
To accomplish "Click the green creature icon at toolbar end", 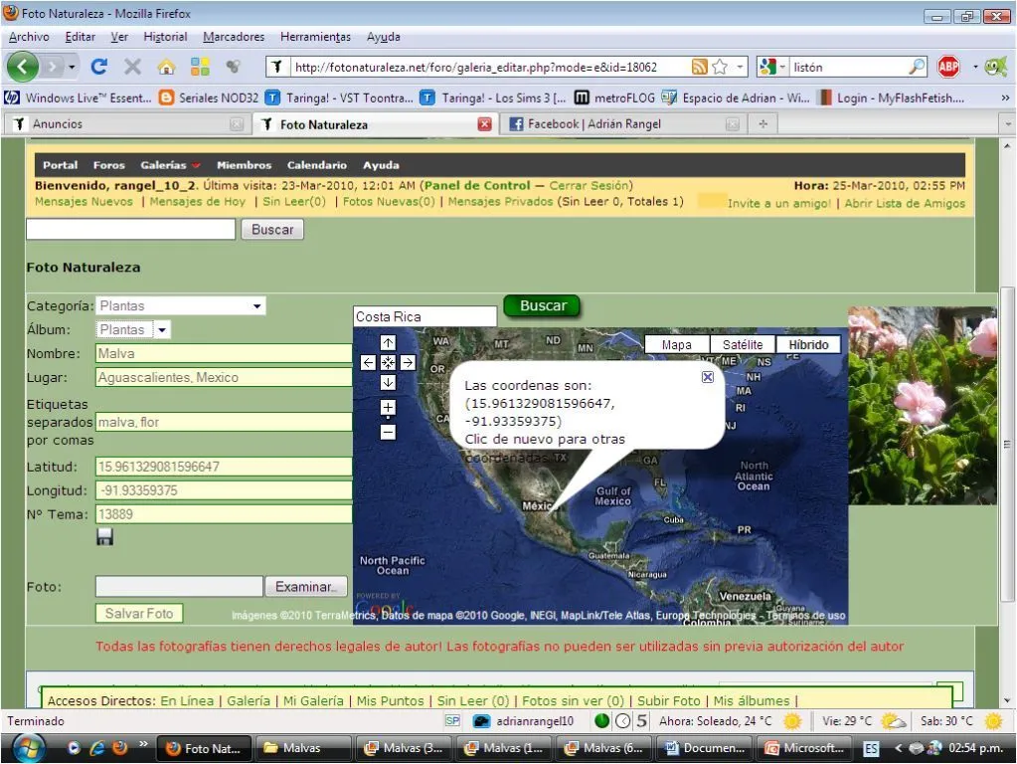I will 995,67.
